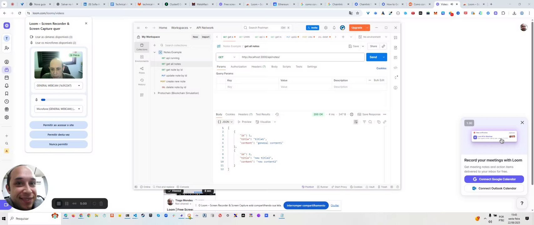Go back with Postman back arrow
The width and height of the screenshot is (534, 225).
click(146, 28)
